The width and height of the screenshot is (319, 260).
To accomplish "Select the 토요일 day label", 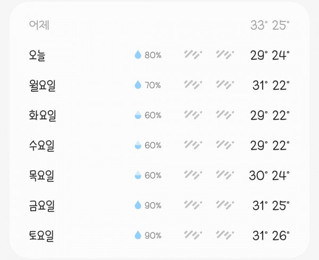I will [41, 236].
